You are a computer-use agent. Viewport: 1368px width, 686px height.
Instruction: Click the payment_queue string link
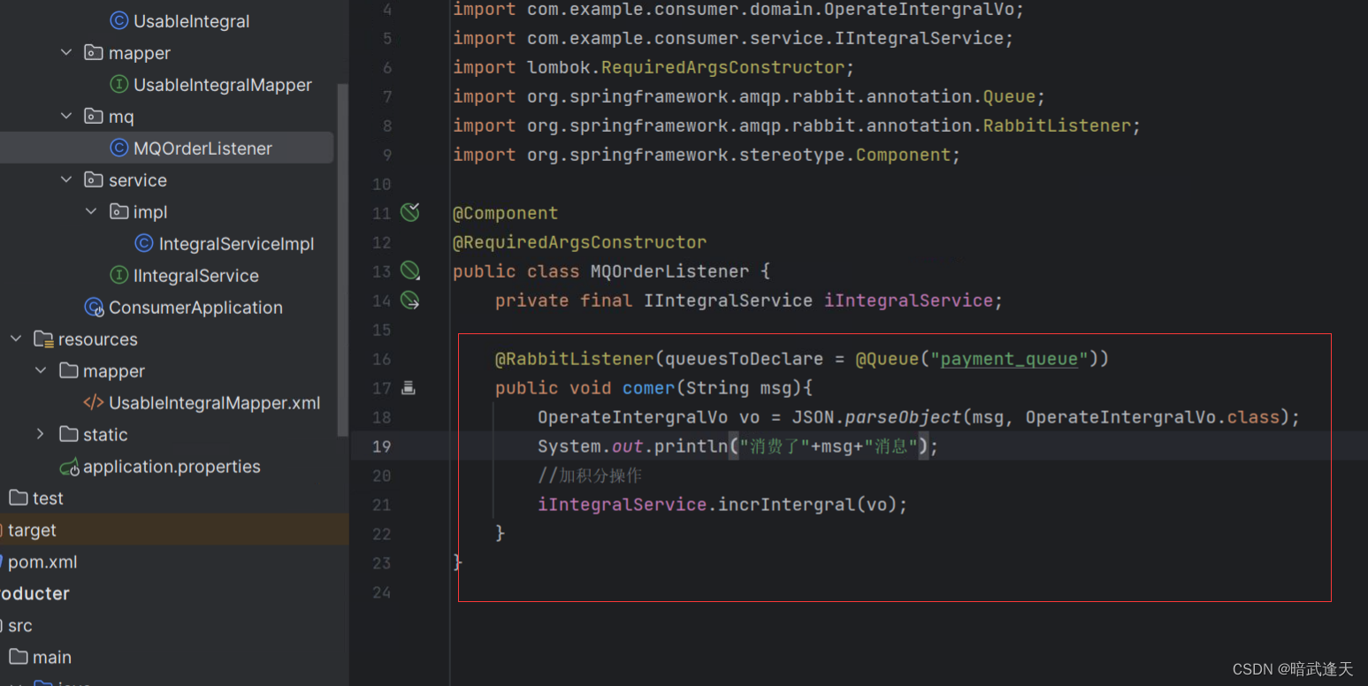tap(1009, 359)
